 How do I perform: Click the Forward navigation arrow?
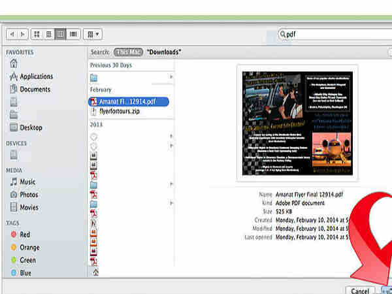coord(24,33)
